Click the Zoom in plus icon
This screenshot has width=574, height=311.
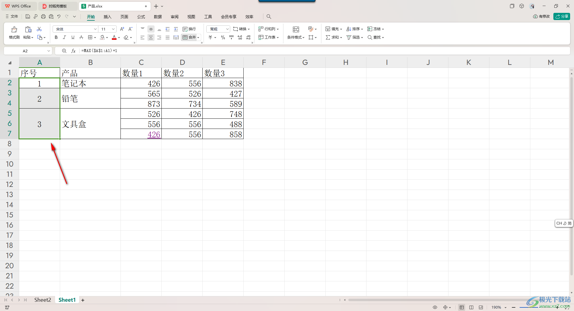[x=557, y=307]
